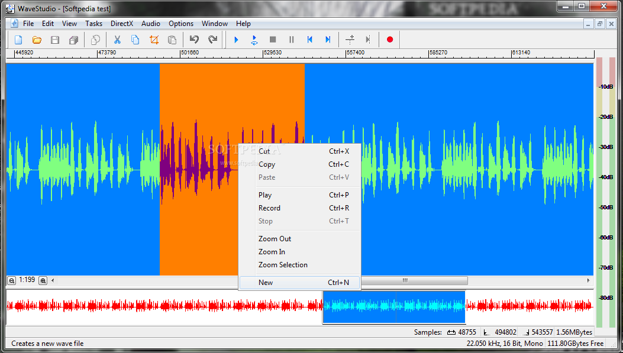Viewport: 623px width, 353px height.
Task: Cut selection using the scissors icon
Action: click(x=117, y=40)
